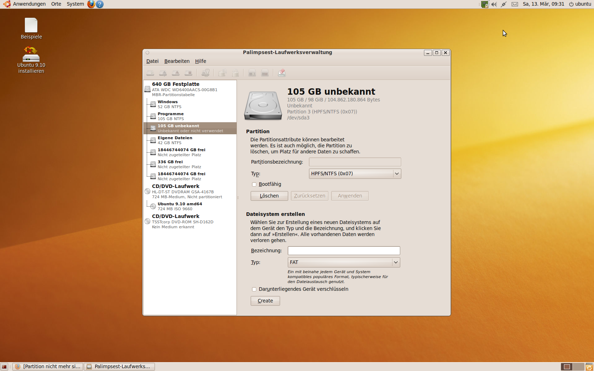Click the lock encrypted device padlock icon
This screenshot has width=594, height=371.
click(235, 73)
